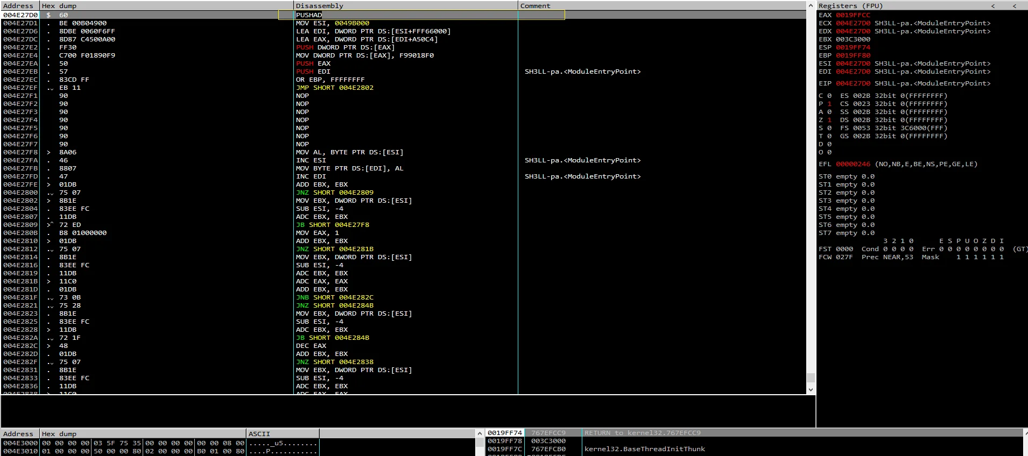The image size is (1028, 456).
Task: Select stack entry 0019FF74 RETURN to kernel32
Action: pos(754,433)
